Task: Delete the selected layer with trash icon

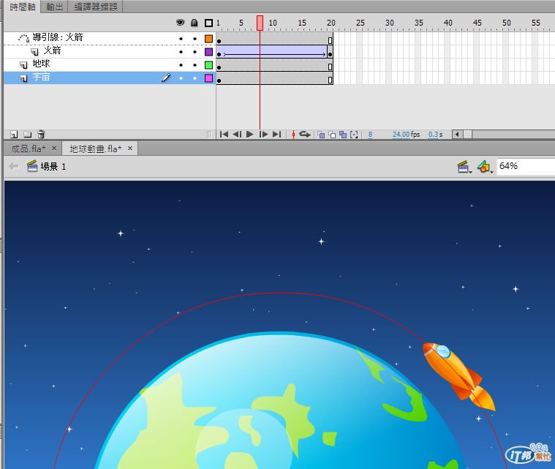Action: (x=41, y=134)
